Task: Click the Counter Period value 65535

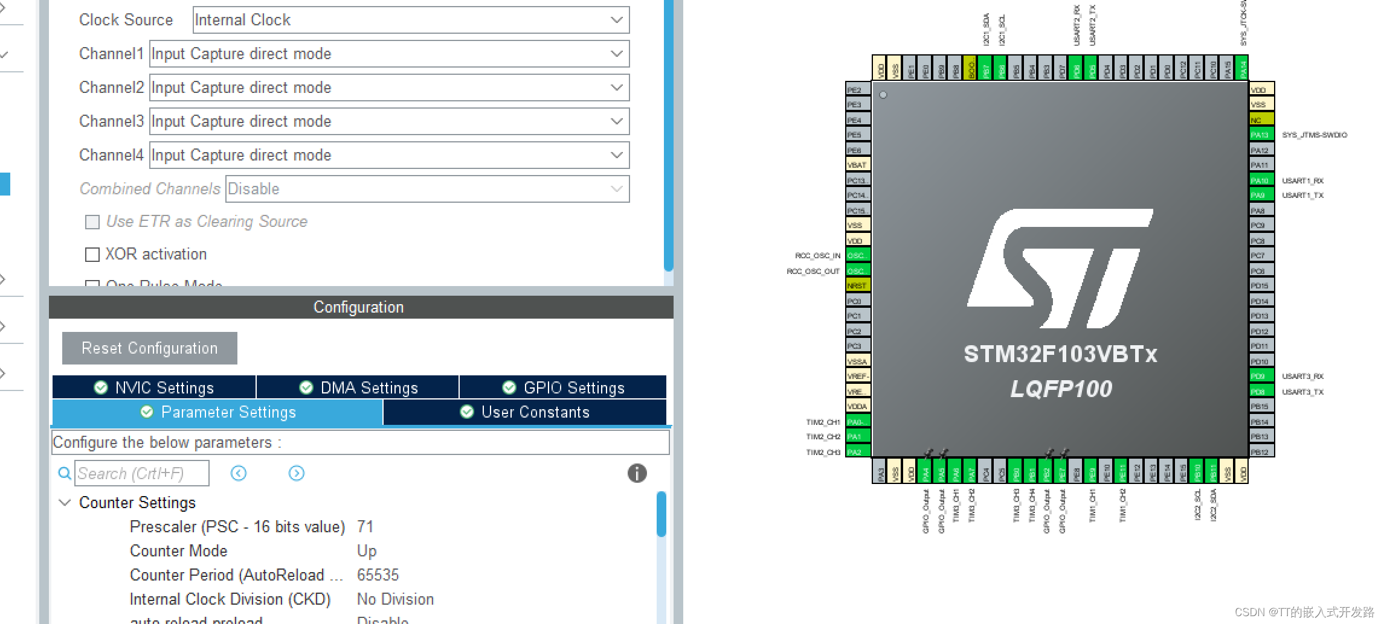Action: tap(378, 575)
